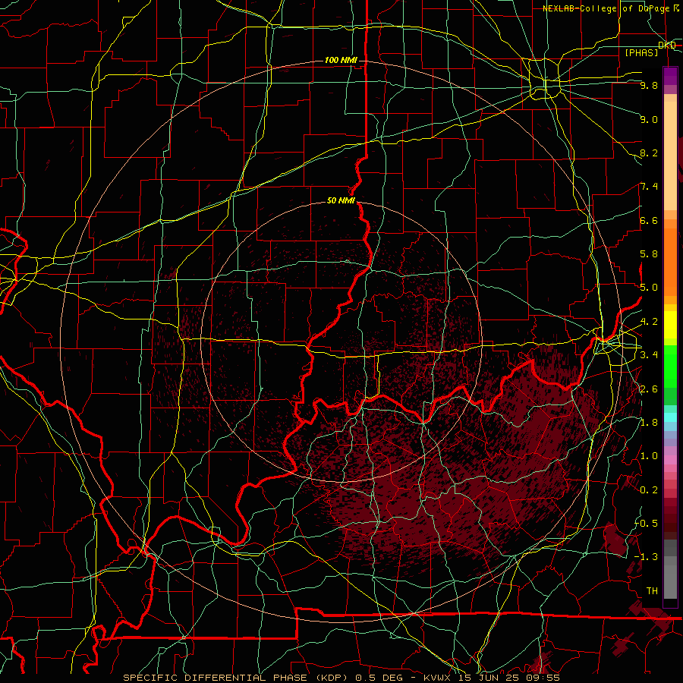Pick the large peach swatch in the legend
Screen dimensions: 683x683
670,156
